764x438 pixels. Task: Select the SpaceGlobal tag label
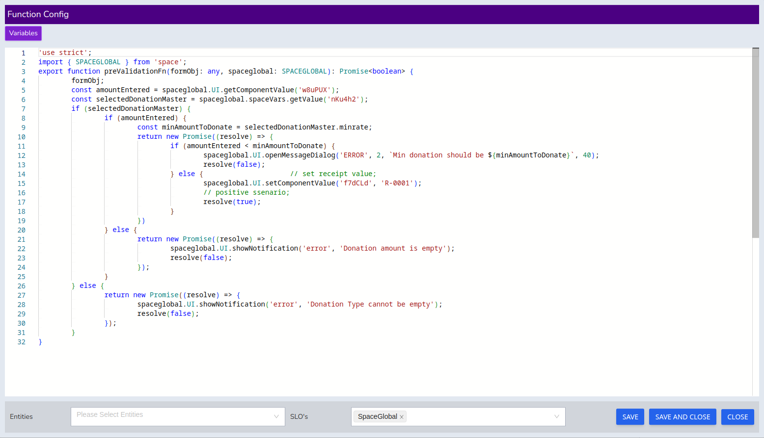coord(377,417)
